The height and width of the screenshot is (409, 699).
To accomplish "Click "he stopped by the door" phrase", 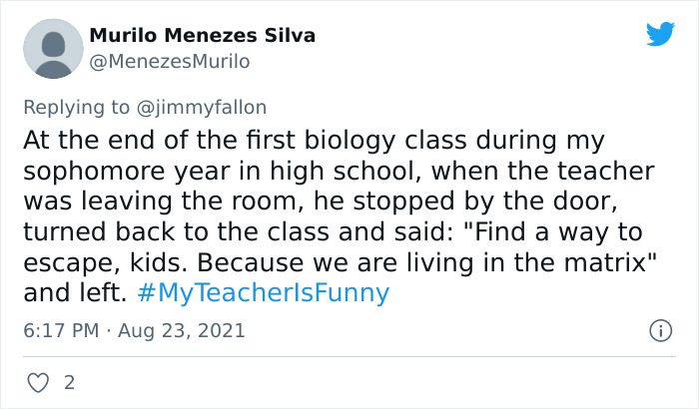I will [x=466, y=202].
